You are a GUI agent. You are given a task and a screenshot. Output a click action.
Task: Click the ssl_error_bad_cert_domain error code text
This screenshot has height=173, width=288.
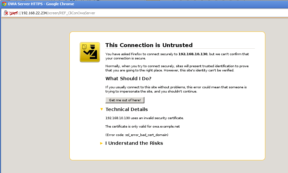coord(146,135)
